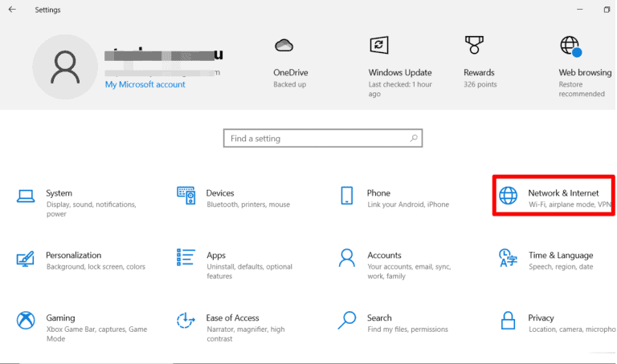Select the Personalization paintbrush icon
617x364 pixels.
(x=26, y=258)
